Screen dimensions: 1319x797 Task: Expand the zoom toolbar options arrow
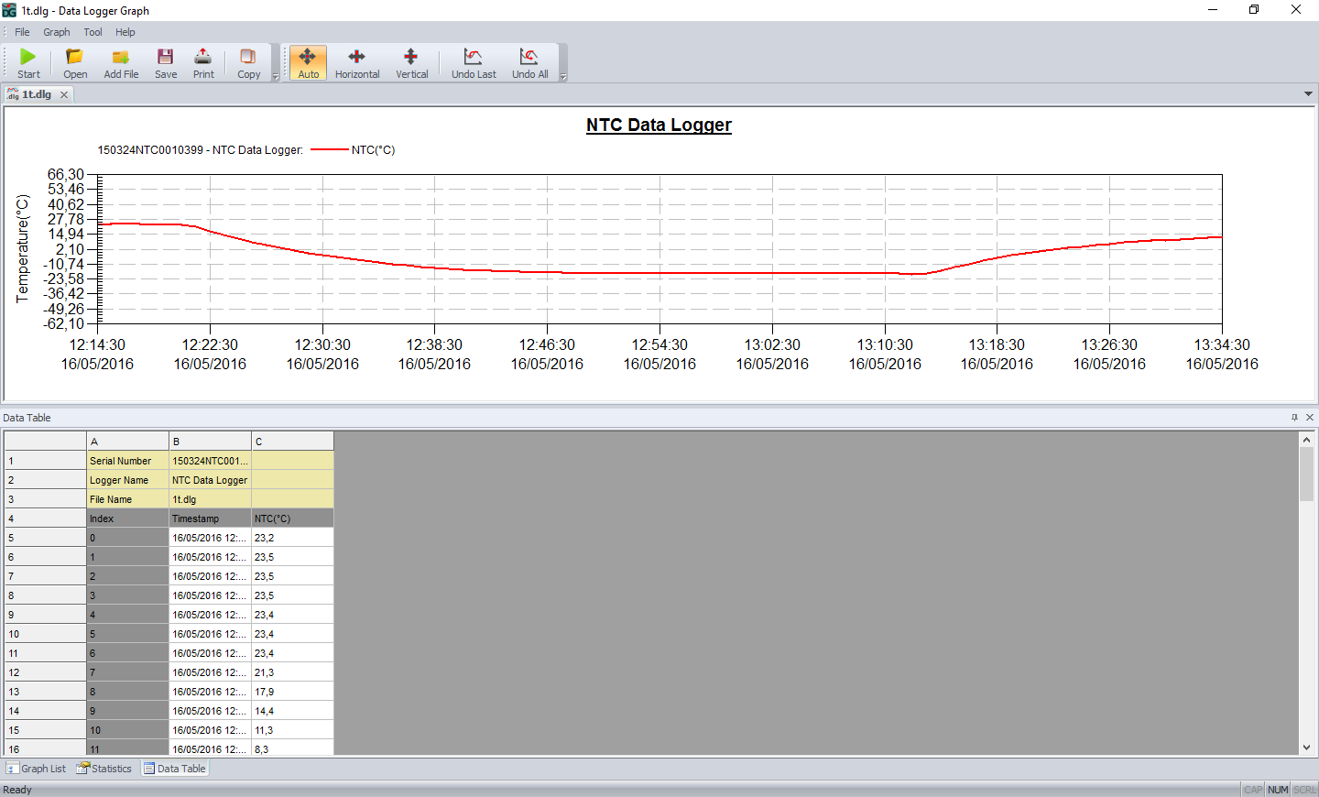[x=563, y=77]
